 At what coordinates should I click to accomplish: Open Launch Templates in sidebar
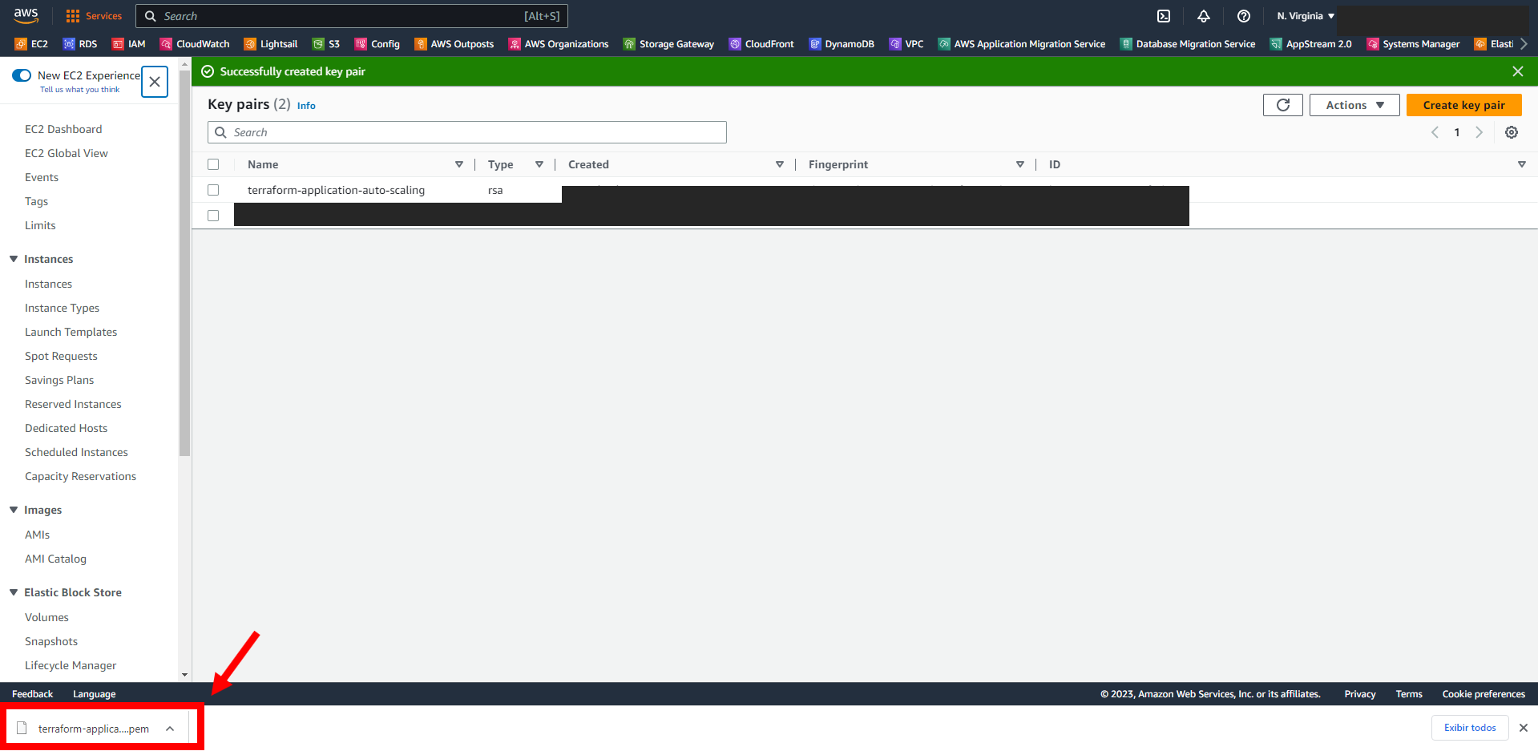71,332
